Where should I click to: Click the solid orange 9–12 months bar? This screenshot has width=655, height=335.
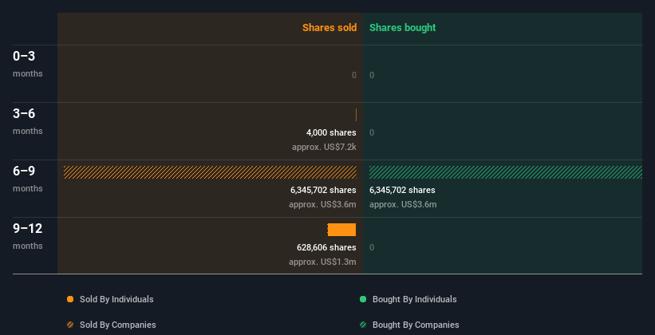point(341,230)
